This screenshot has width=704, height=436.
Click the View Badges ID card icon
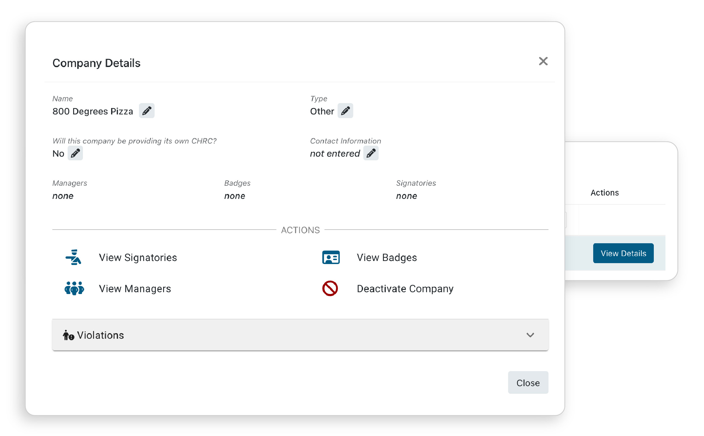[x=331, y=257]
